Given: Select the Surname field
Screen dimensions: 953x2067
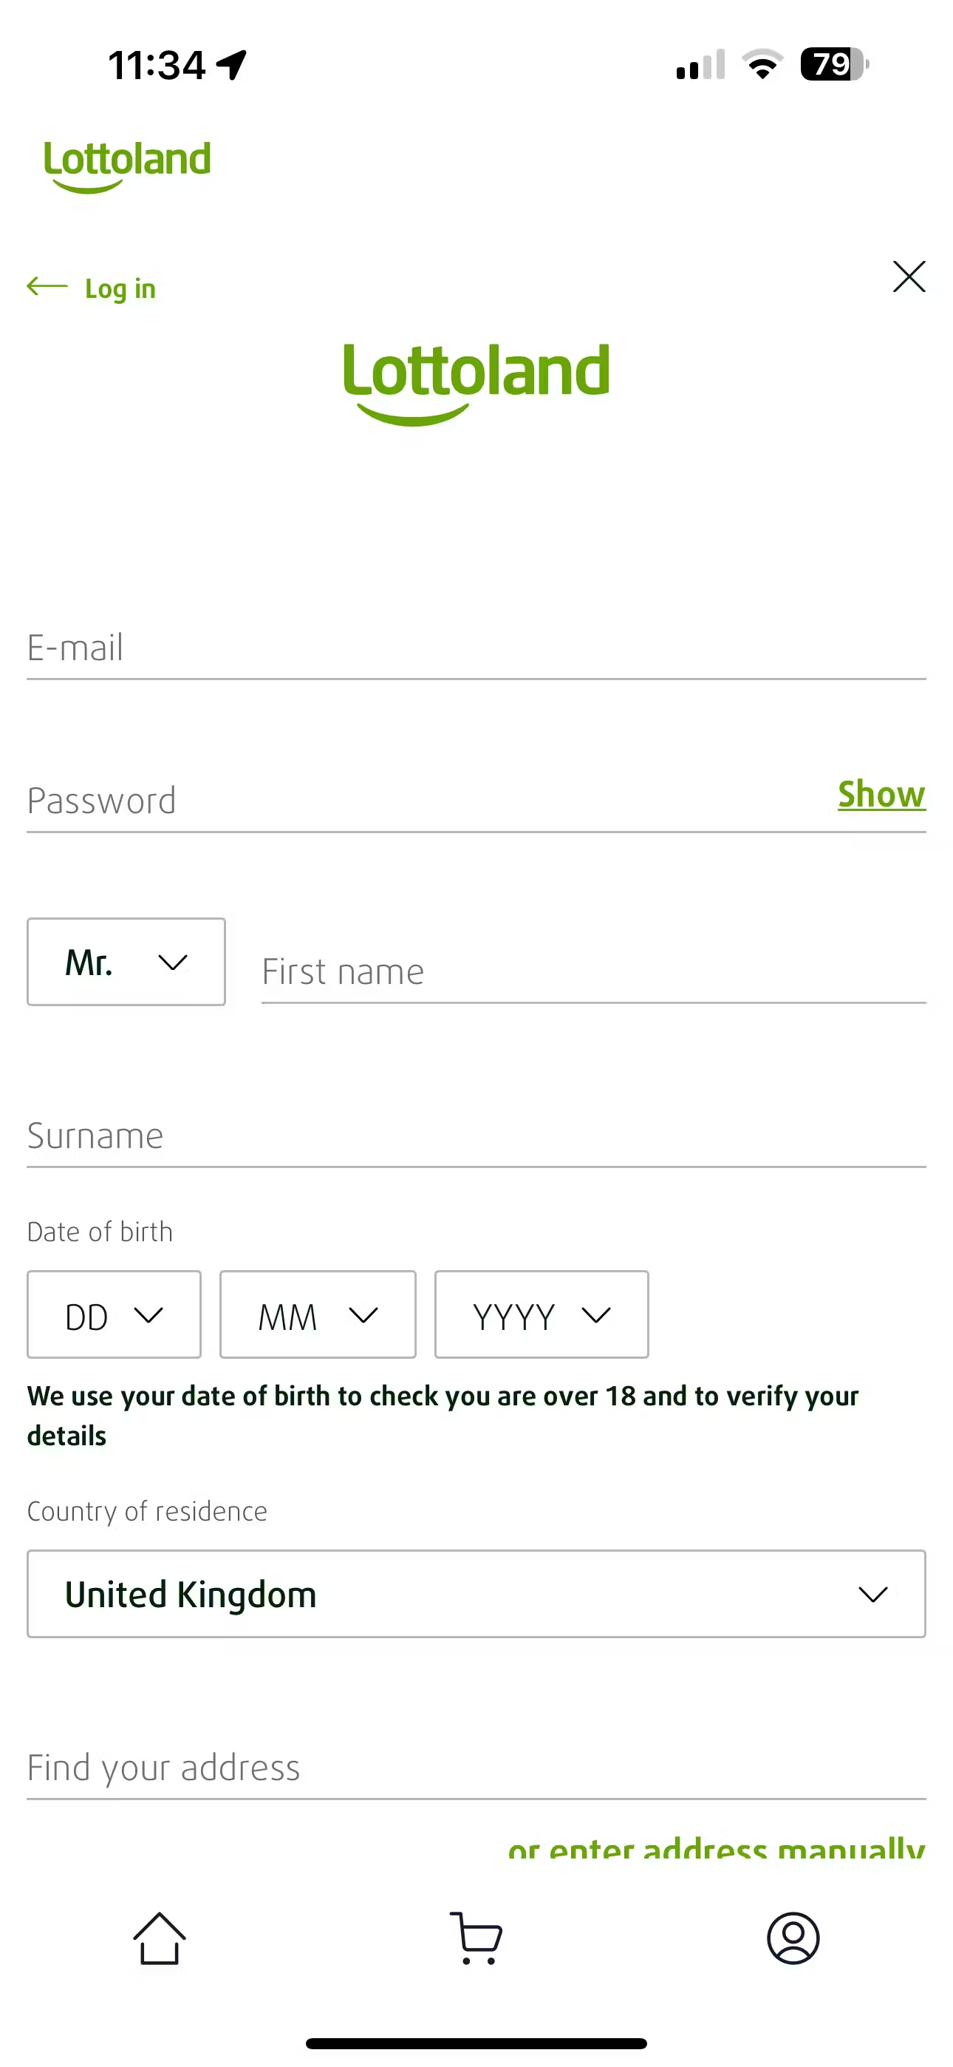Looking at the screenshot, I should [476, 1135].
